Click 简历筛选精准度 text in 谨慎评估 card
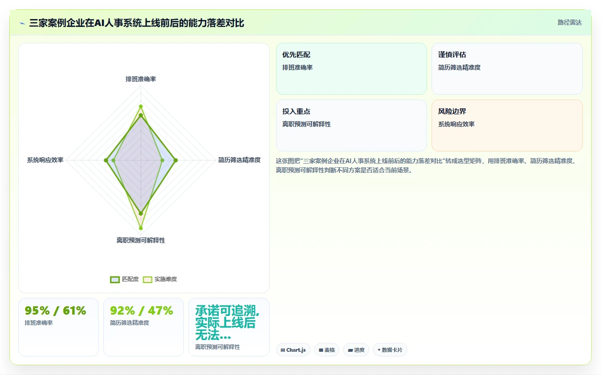The width and height of the screenshot is (601, 375). click(459, 67)
